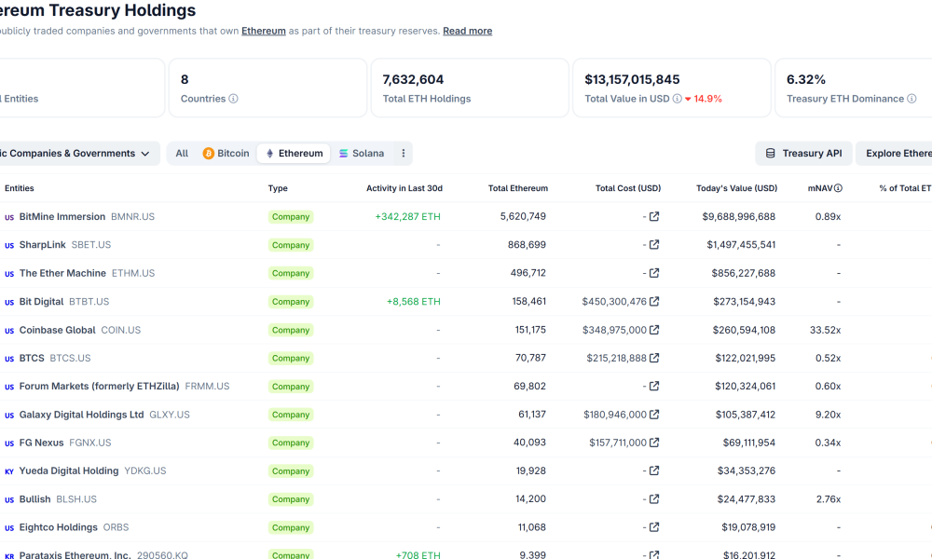Image resolution: width=932 pixels, height=559 pixels.
Task: Click the BMNR.US ticker symbol
Action: click(132, 216)
